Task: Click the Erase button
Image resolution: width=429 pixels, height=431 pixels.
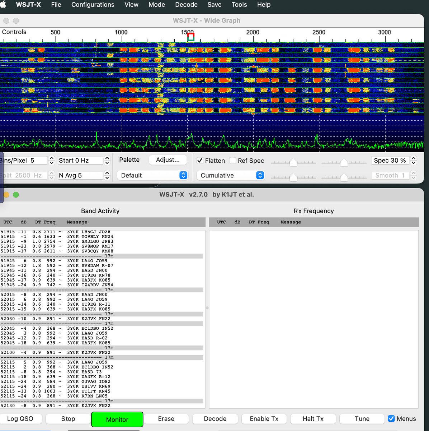Action: [x=166, y=419]
